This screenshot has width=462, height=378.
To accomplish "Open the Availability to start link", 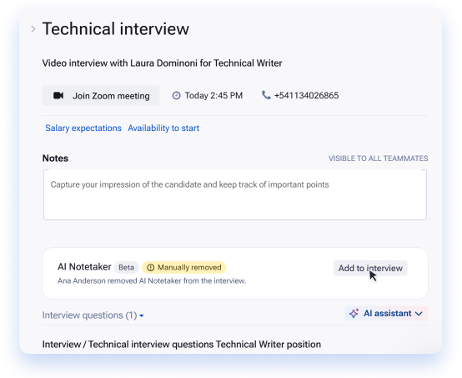I will (x=163, y=128).
